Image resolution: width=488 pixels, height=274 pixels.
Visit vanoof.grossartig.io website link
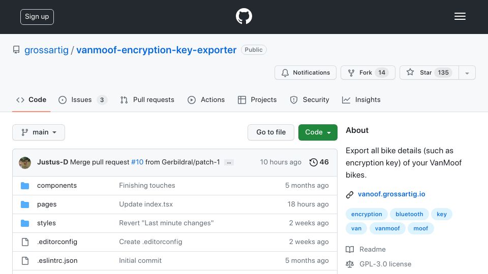tap(391, 194)
